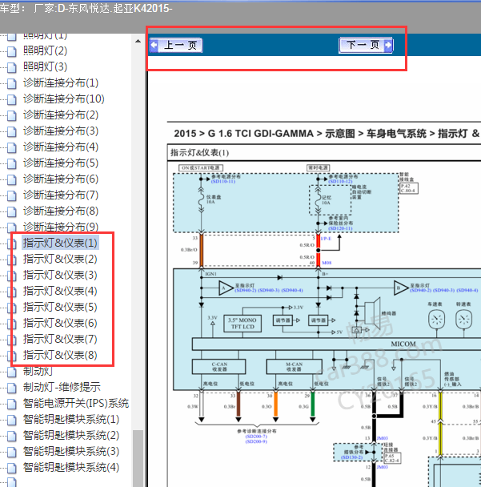
Task: Open tree item 照明灯(3)
Action: click(45, 66)
